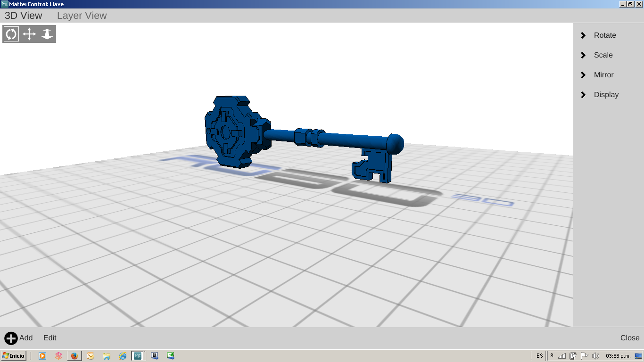This screenshot has height=362, width=644.
Task: Click the 03:58 p.m. clock
Action: [618, 356]
